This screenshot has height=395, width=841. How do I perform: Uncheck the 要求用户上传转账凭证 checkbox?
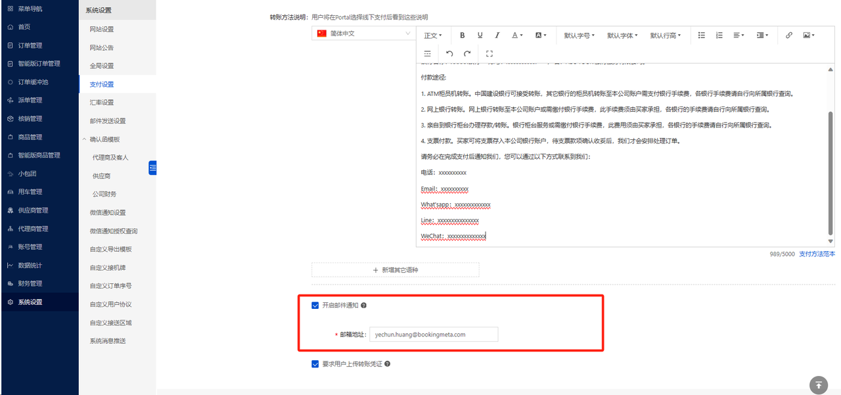[315, 364]
